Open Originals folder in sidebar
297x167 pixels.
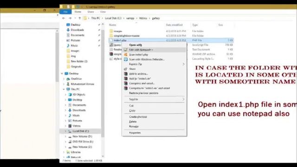[76, 66]
